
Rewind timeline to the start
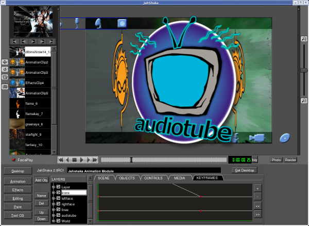pos(61,159)
